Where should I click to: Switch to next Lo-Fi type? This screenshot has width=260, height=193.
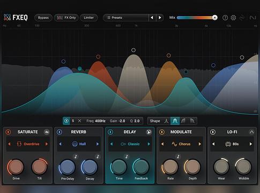click(x=251, y=144)
